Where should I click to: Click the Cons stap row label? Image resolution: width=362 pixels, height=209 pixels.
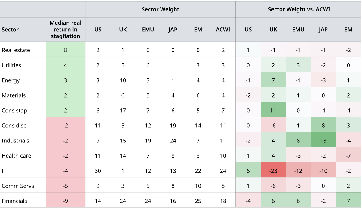coord(14,111)
